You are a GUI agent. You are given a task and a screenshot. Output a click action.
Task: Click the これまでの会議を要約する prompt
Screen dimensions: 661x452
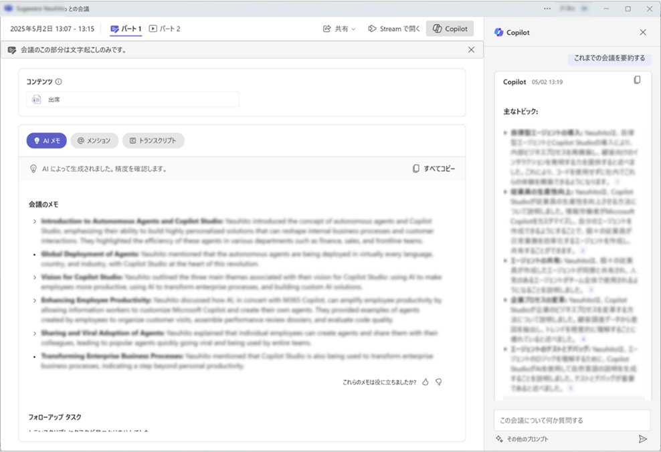609,58
